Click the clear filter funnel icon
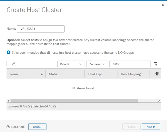The image size is (167, 132). click(x=156, y=64)
